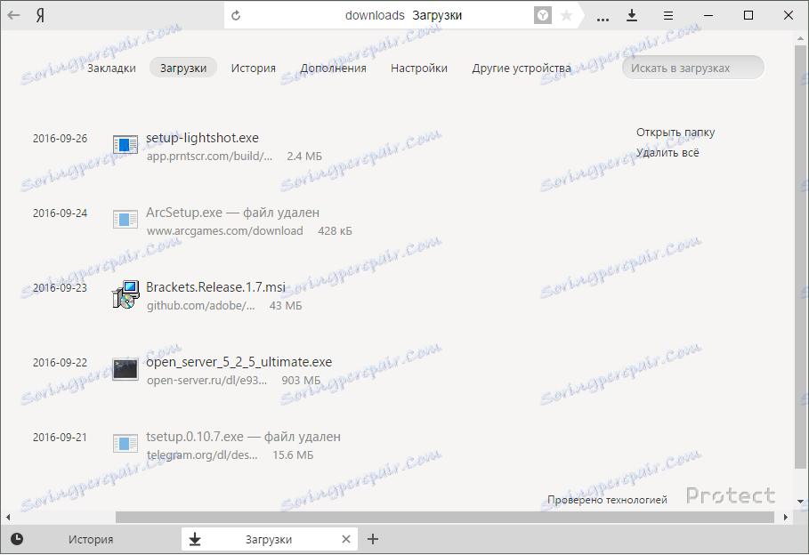The height and width of the screenshot is (555, 809).
Task: Activate the Загрузки bottom tab
Action: pos(269,539)
